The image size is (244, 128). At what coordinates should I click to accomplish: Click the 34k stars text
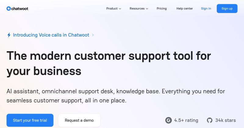(x=225, y=120)
